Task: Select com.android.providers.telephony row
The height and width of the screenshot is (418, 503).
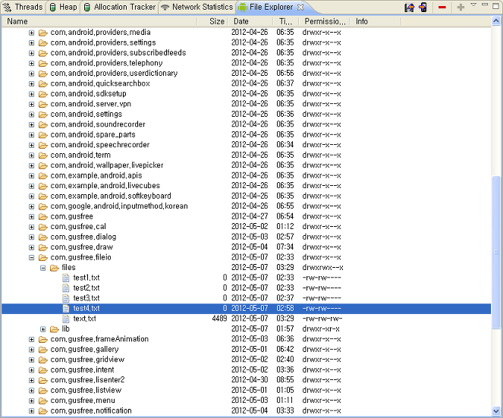Action: [x=247, y=63]
